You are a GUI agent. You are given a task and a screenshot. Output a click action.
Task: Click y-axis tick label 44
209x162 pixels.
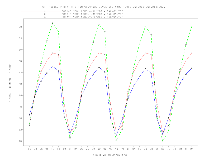tap(20, 95)
